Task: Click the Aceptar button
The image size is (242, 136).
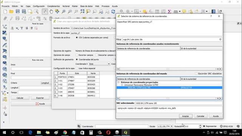Action: tap(186, 116)
